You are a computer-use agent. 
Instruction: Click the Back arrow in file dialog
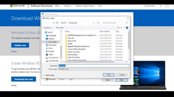pyautogui.click(x=44, y=23)
